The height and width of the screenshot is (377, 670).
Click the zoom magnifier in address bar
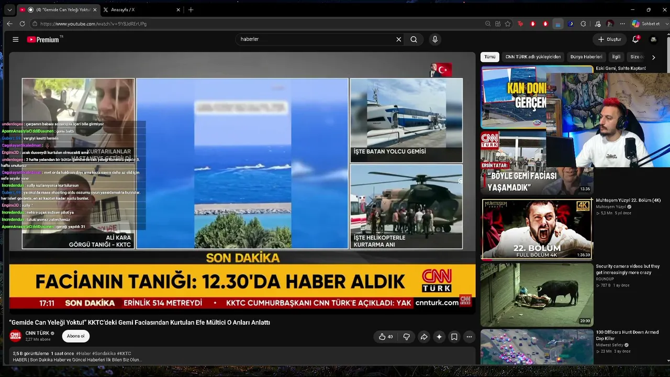click(488, 24)
